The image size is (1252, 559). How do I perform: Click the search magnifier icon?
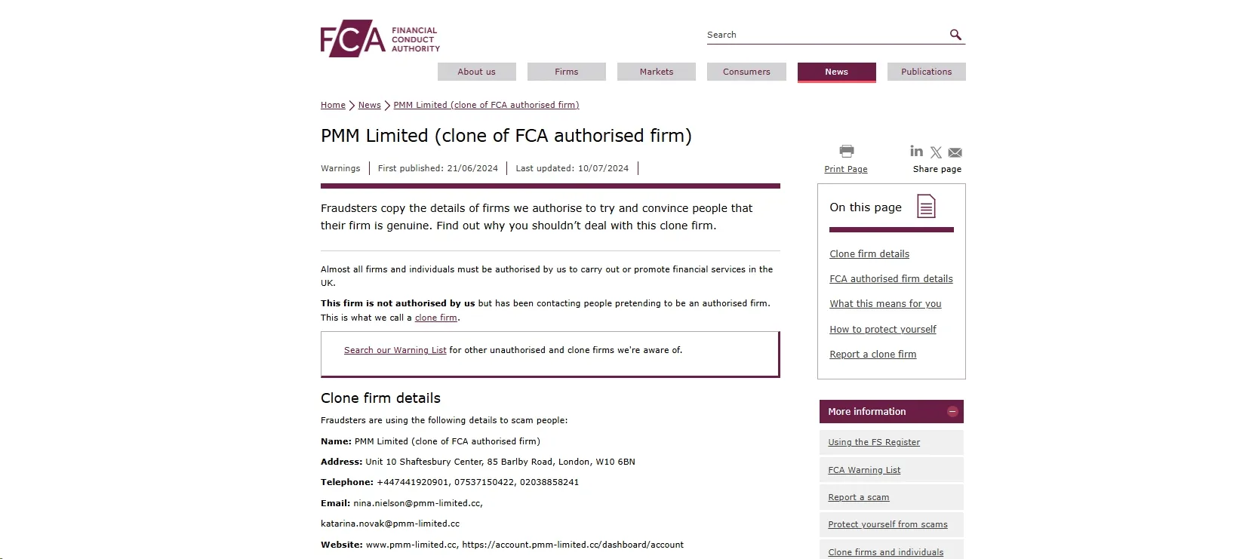(955, 35)
